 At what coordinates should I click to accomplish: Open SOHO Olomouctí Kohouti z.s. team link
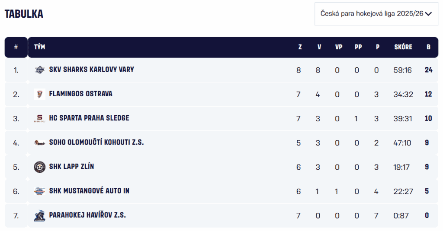point(96,142)
